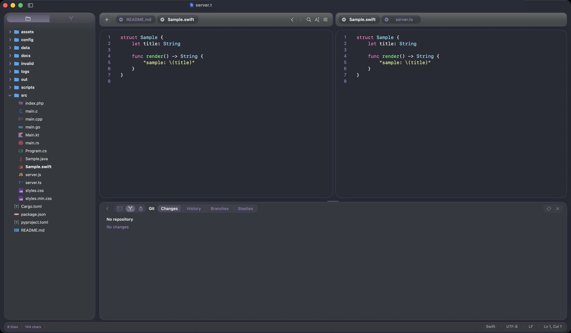Expand the assets folder
Image resolution: width=571 pixels, height=333 pixels.
[10, 32]
